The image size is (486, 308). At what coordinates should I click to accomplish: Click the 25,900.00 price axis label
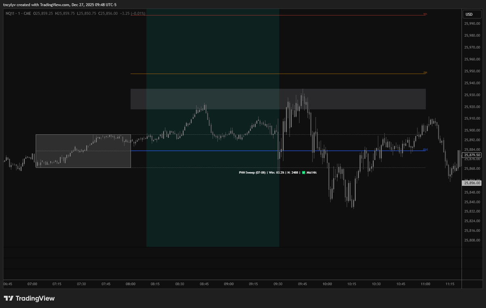coord(472,130)
